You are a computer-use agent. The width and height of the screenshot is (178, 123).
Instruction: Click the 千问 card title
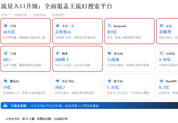coord(13,54)
